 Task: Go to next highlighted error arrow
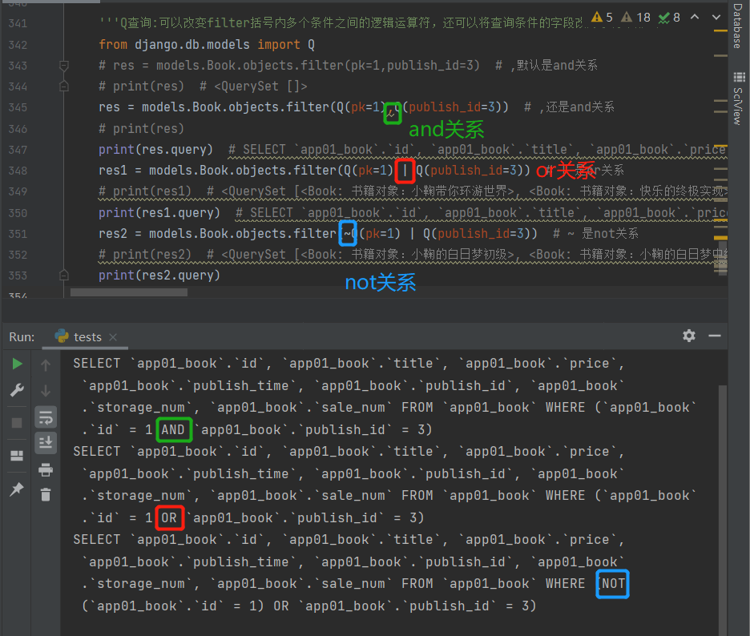pos(716,17)
